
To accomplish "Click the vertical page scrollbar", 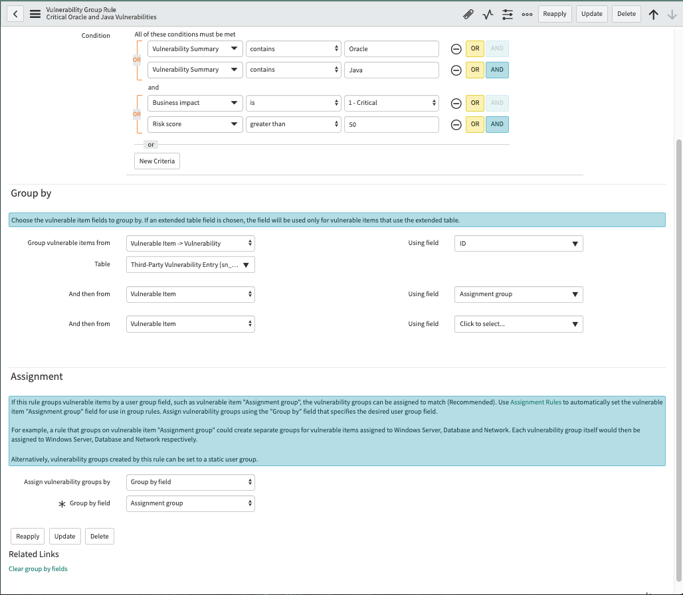I will [678, 359].
